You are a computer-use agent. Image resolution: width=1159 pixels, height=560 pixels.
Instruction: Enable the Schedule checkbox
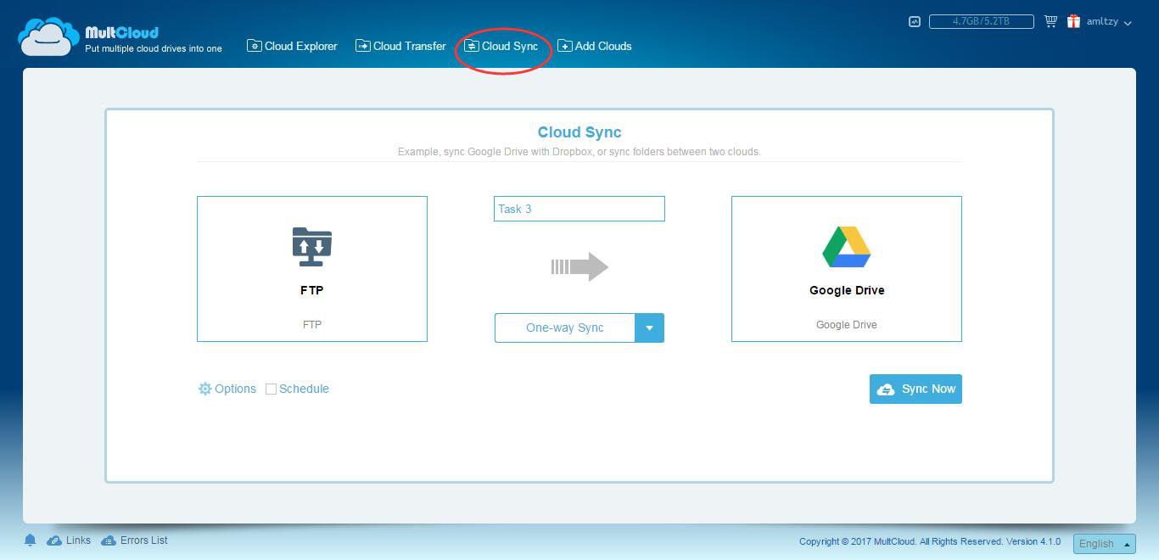[x=272, y=389]
